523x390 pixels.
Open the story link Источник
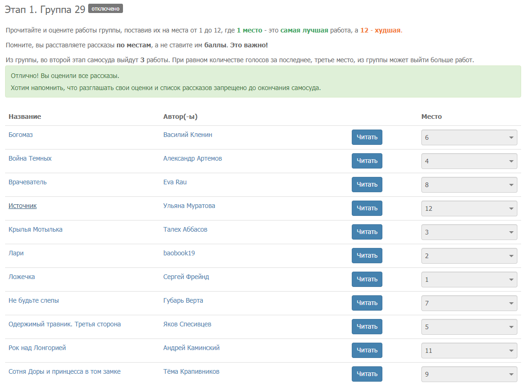[x=22, y=206]
